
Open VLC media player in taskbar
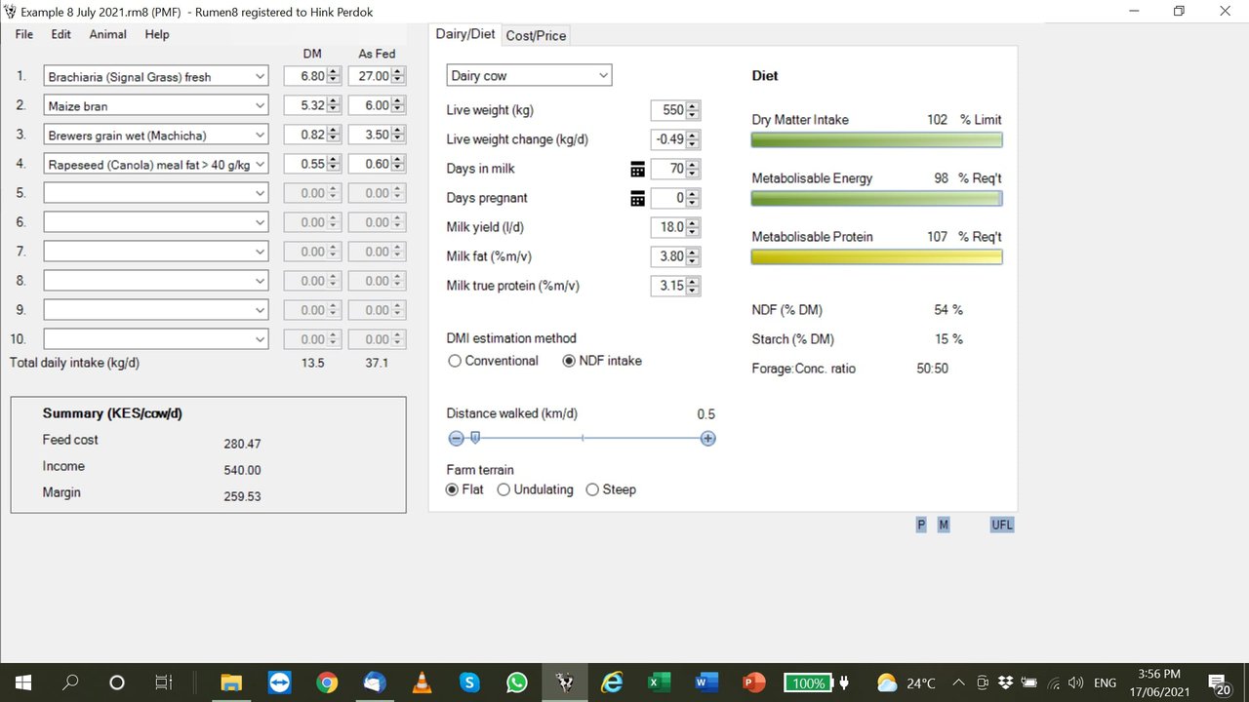click(422, 682)
